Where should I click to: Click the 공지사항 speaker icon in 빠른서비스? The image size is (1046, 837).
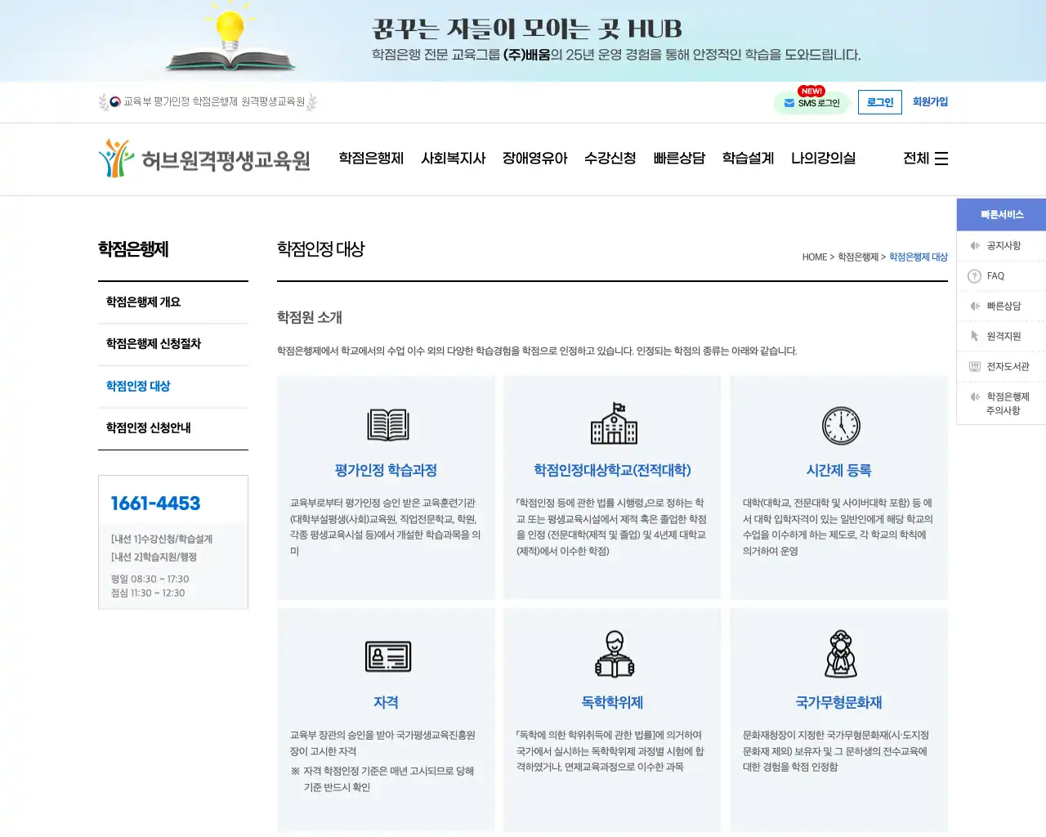pos(974,245)
